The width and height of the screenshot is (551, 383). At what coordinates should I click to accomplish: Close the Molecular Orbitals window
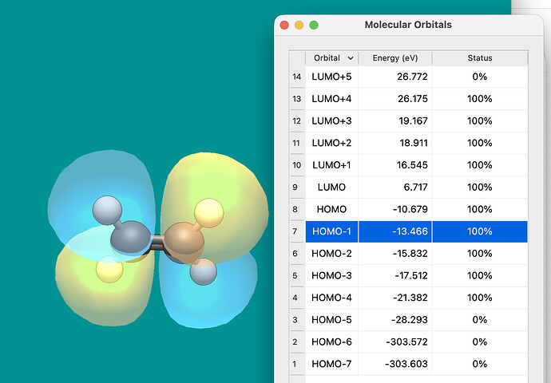285,25
